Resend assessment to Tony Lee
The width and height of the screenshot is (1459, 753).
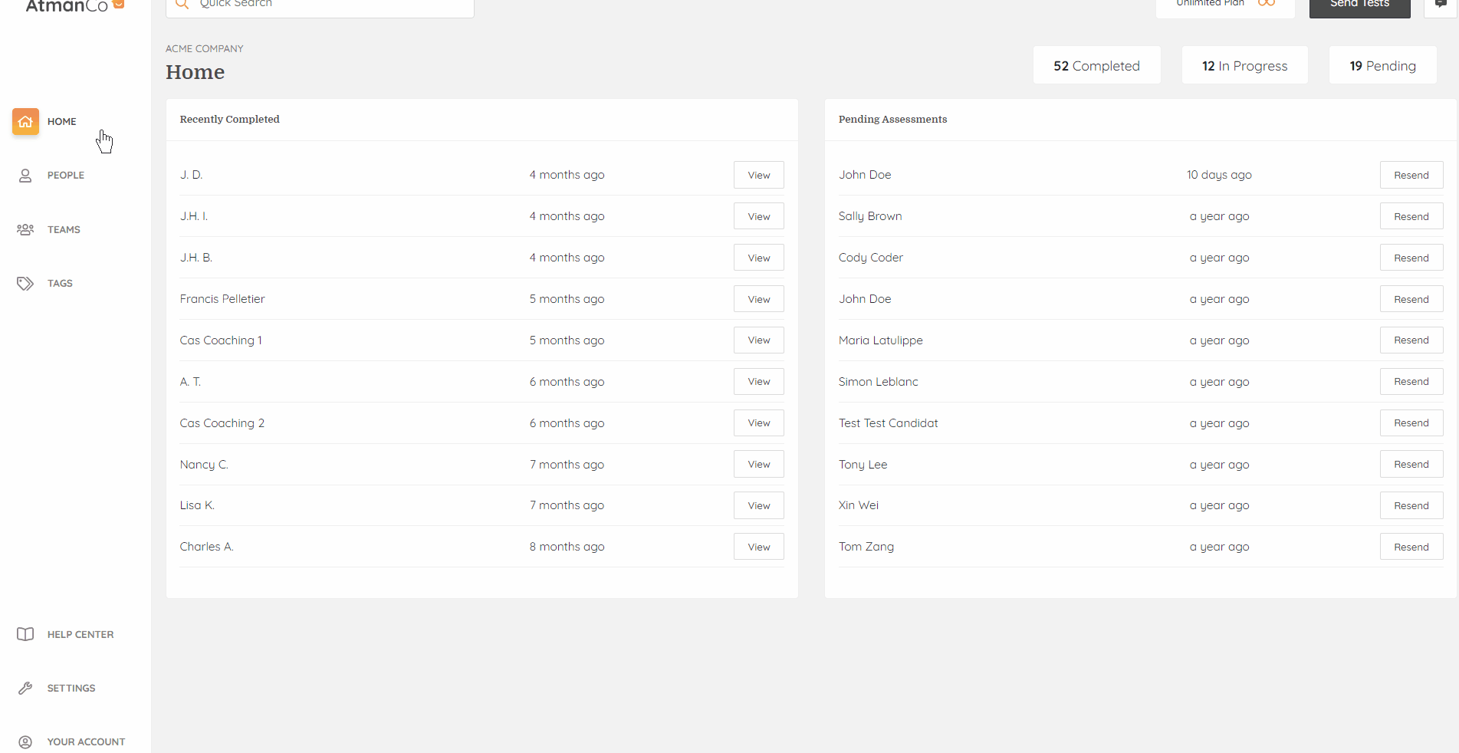1411,465
